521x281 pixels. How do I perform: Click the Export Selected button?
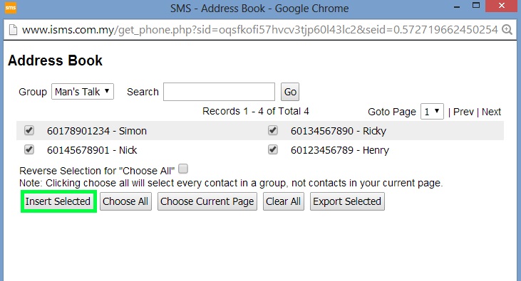tap(347, 201)
